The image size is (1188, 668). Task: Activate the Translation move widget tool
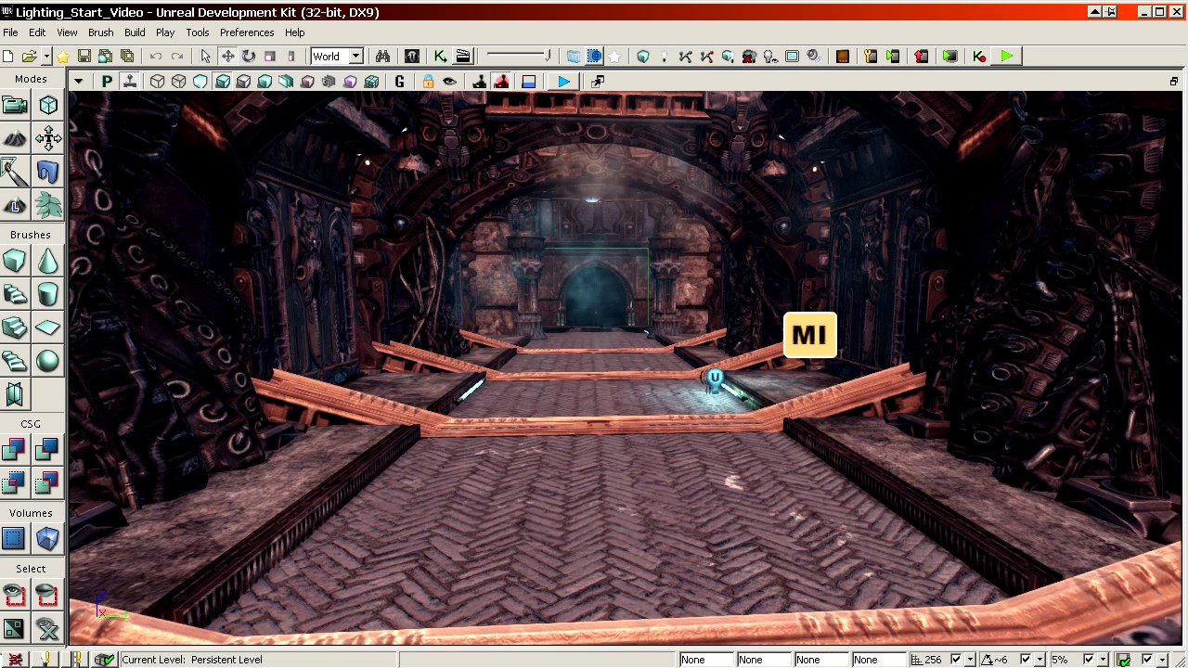227,57
